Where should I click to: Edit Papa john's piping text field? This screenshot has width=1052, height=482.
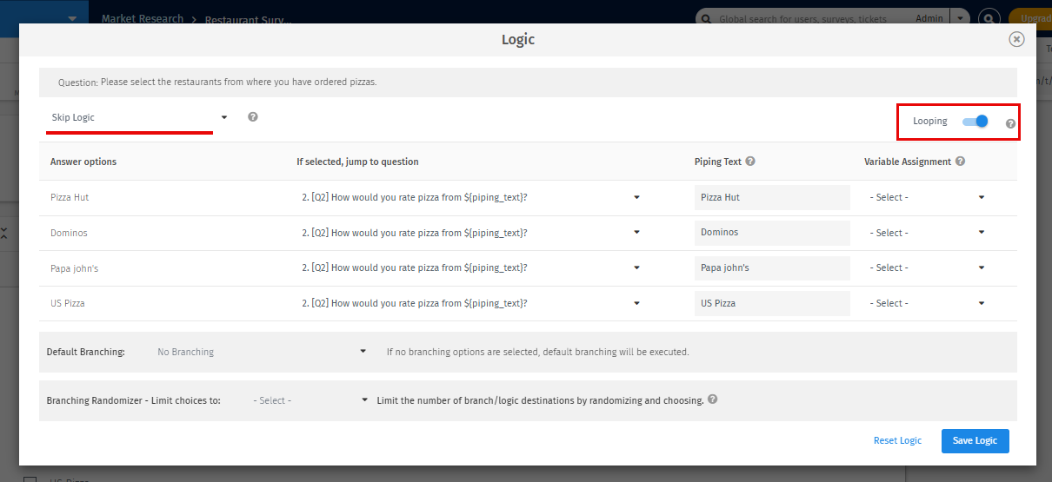[x=772, y=267]
